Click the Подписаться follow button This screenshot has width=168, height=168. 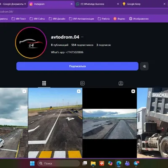[x=77, y=66]
